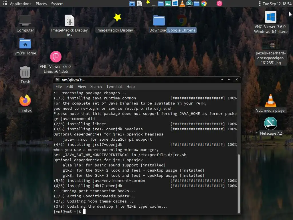Screen dimensions: 293x220
Task: Launch Google Chrome from the top panel
Action: tap(204, 3)
